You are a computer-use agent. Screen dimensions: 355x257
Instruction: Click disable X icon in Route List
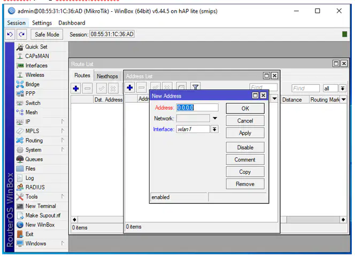pyautogui.click(x=113, y=89)
